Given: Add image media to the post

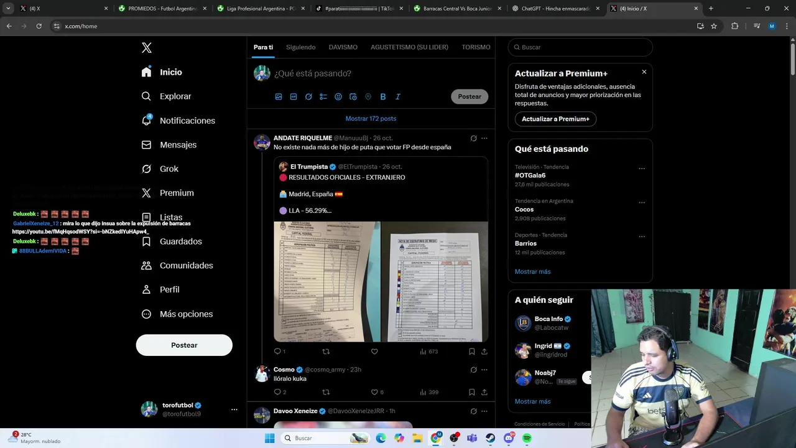Looking at the screenshot, I should click(x=279, y=96).
